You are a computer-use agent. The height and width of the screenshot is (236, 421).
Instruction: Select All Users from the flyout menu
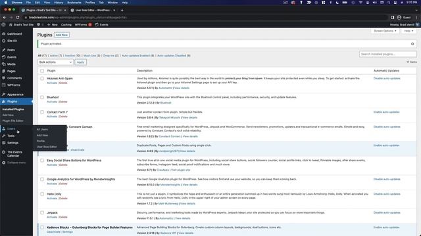click(42, 130)
